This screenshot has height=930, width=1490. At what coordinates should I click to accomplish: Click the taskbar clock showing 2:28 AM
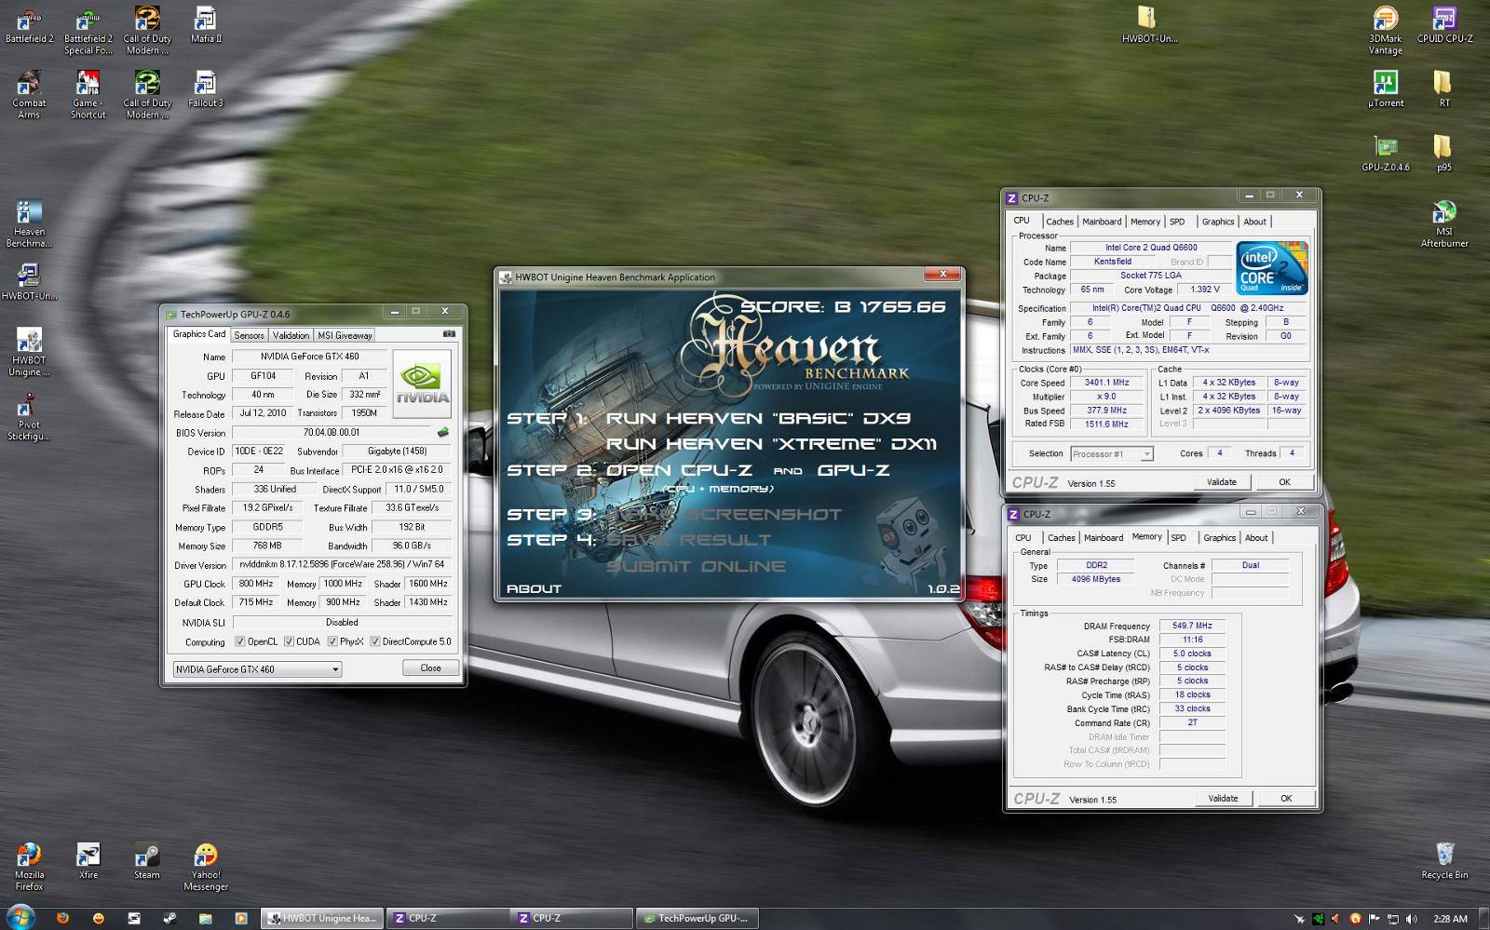(1450, 919)
